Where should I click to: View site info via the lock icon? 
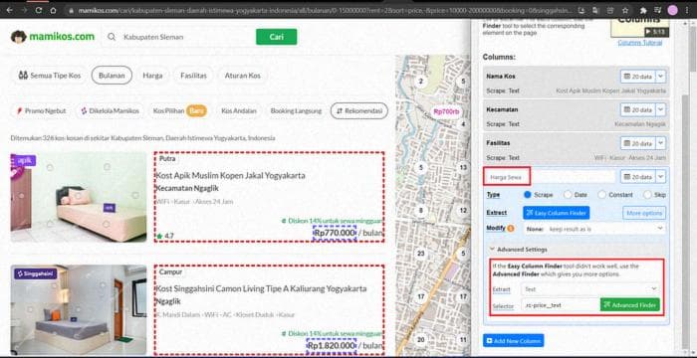71,10
